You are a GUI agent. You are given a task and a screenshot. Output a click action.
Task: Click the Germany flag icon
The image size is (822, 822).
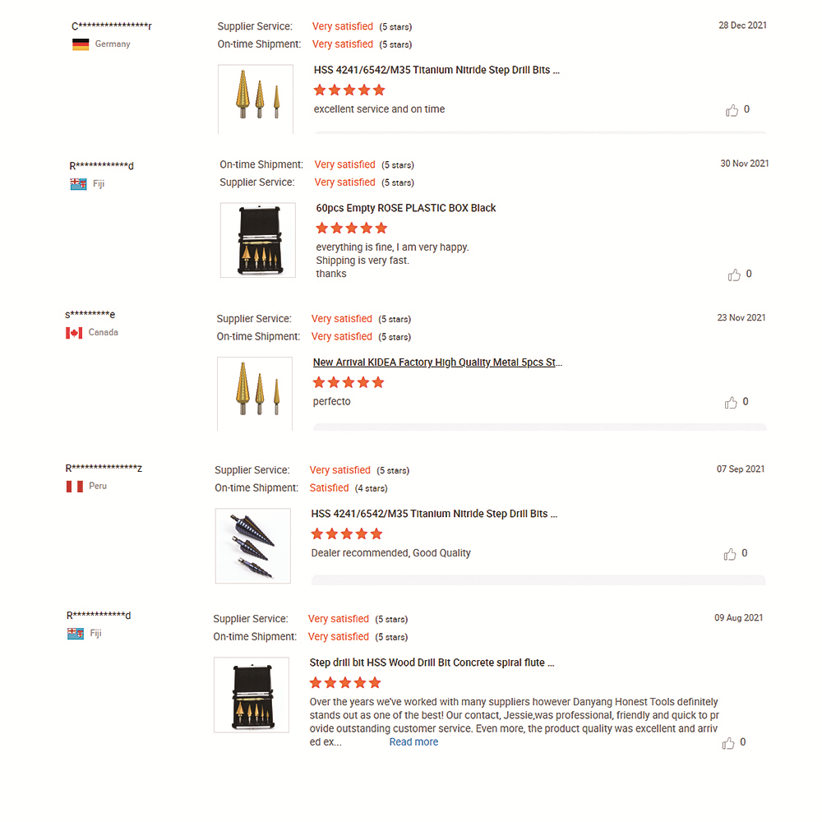(81, 44)
